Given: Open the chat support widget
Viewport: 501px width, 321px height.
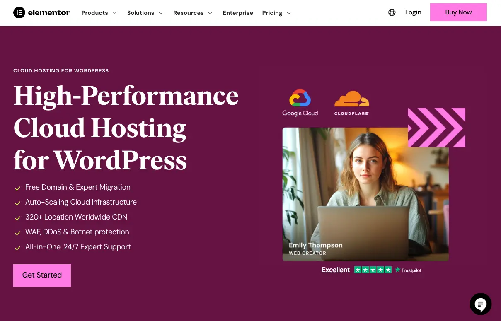Looking at the screenshot, I should click(480, 304).
